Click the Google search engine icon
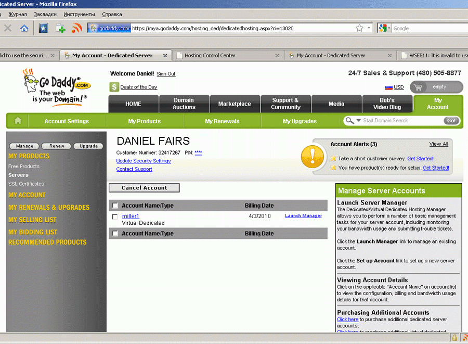This screenshot has width=468, height=344. tap(382, 29)
